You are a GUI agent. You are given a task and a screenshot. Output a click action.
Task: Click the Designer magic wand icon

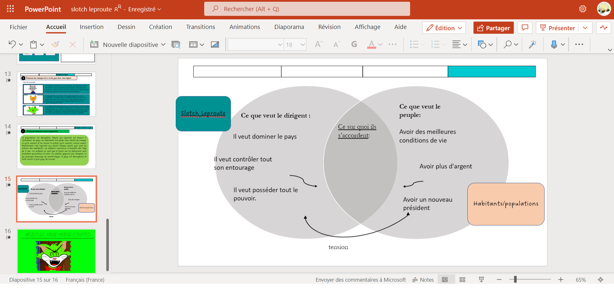pyautogui.click(x=532, y=44)
